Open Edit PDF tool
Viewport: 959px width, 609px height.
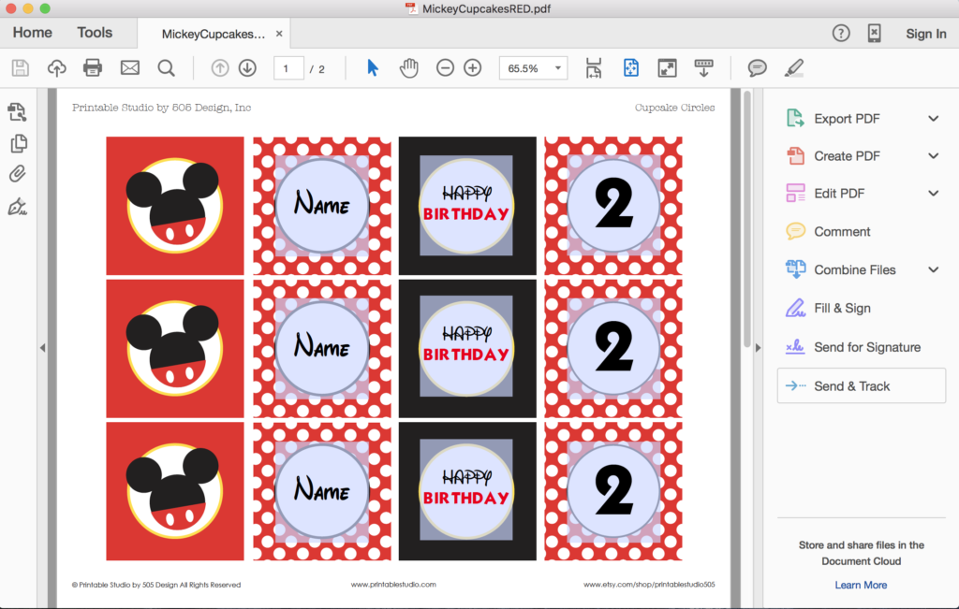tap(839, 193)
